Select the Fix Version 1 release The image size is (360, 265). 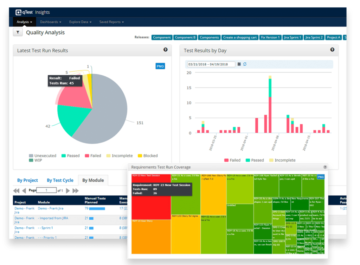[x=270, y=37]
